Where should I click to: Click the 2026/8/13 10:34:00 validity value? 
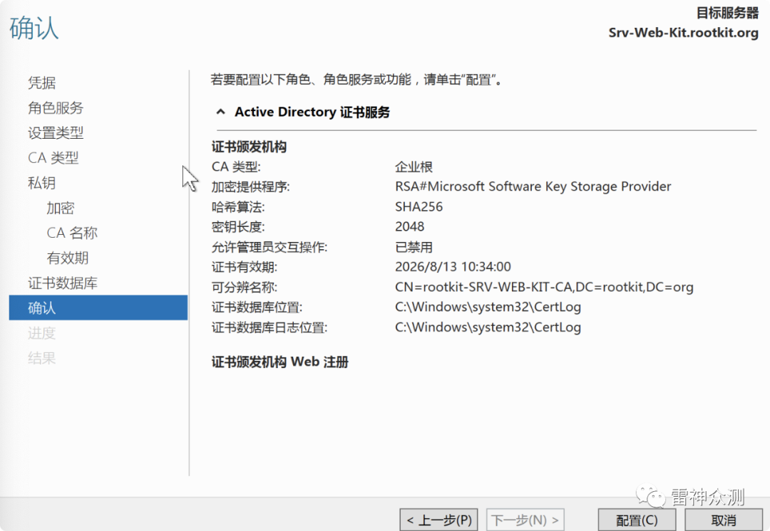[453, 267]
